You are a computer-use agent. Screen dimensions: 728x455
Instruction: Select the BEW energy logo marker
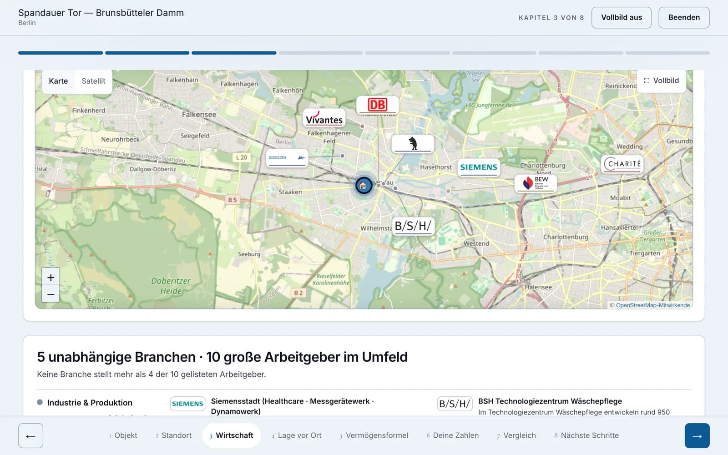tap(536, 183)
